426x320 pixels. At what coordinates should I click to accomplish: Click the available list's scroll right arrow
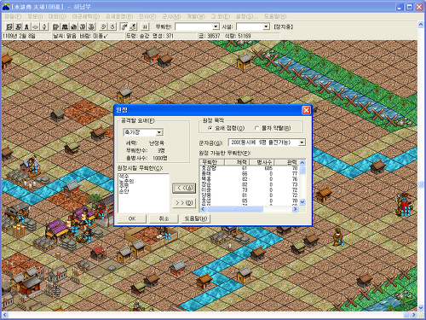pos(296,209)
